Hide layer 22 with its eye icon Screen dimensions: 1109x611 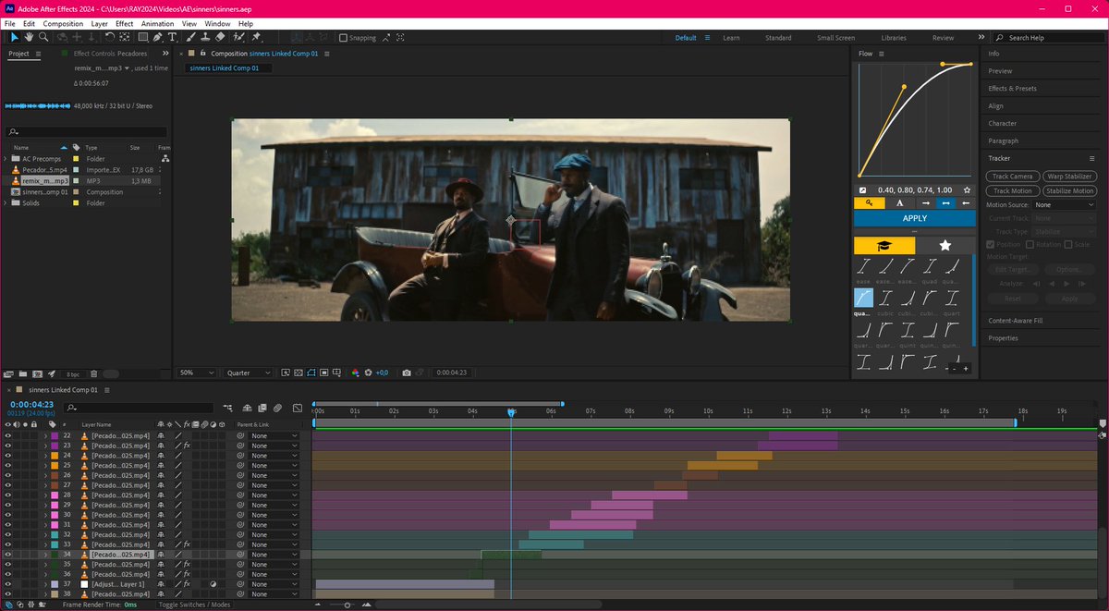(8, 435)
